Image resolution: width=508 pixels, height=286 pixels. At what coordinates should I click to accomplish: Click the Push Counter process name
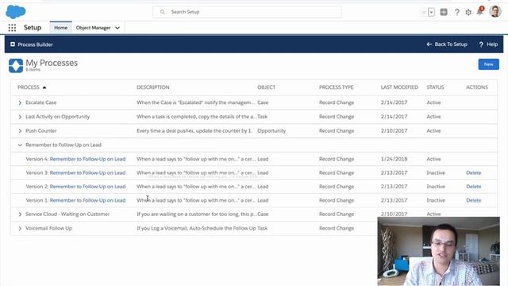(x=40, y=130)
